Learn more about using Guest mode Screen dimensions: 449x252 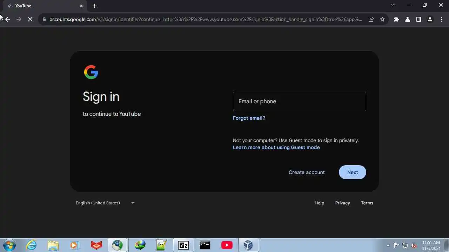[276, 147]
